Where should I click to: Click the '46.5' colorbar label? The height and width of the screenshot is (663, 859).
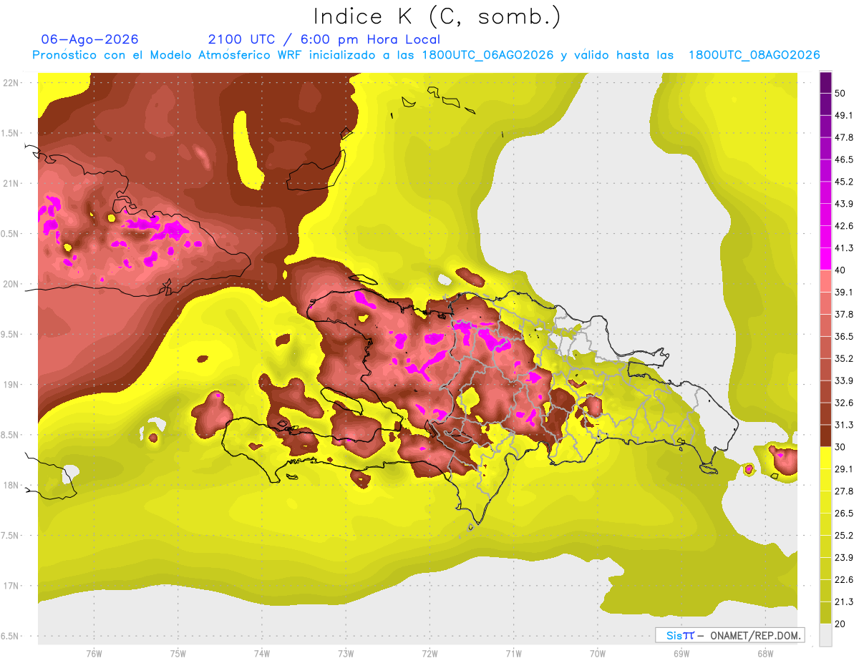[x=844, y=159]
